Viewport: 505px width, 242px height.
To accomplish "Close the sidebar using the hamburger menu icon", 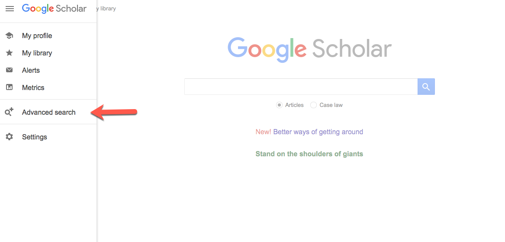I will pyautogui.click(x=10, y=9).
